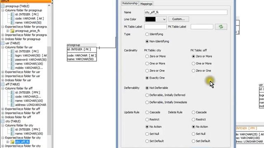Expand Indices folder for pricegroup
This screenshot has height=148, width=264.
pos(3,39)
